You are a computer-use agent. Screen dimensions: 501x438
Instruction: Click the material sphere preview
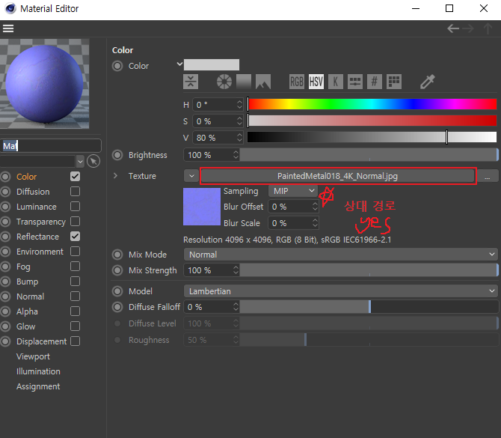pyautogui.click(x=44, y=84)
